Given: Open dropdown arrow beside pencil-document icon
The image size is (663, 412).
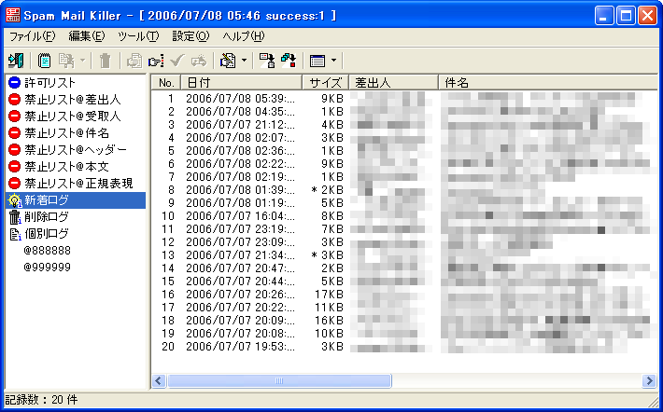Looking at the screenshot, I should [244, 61].
